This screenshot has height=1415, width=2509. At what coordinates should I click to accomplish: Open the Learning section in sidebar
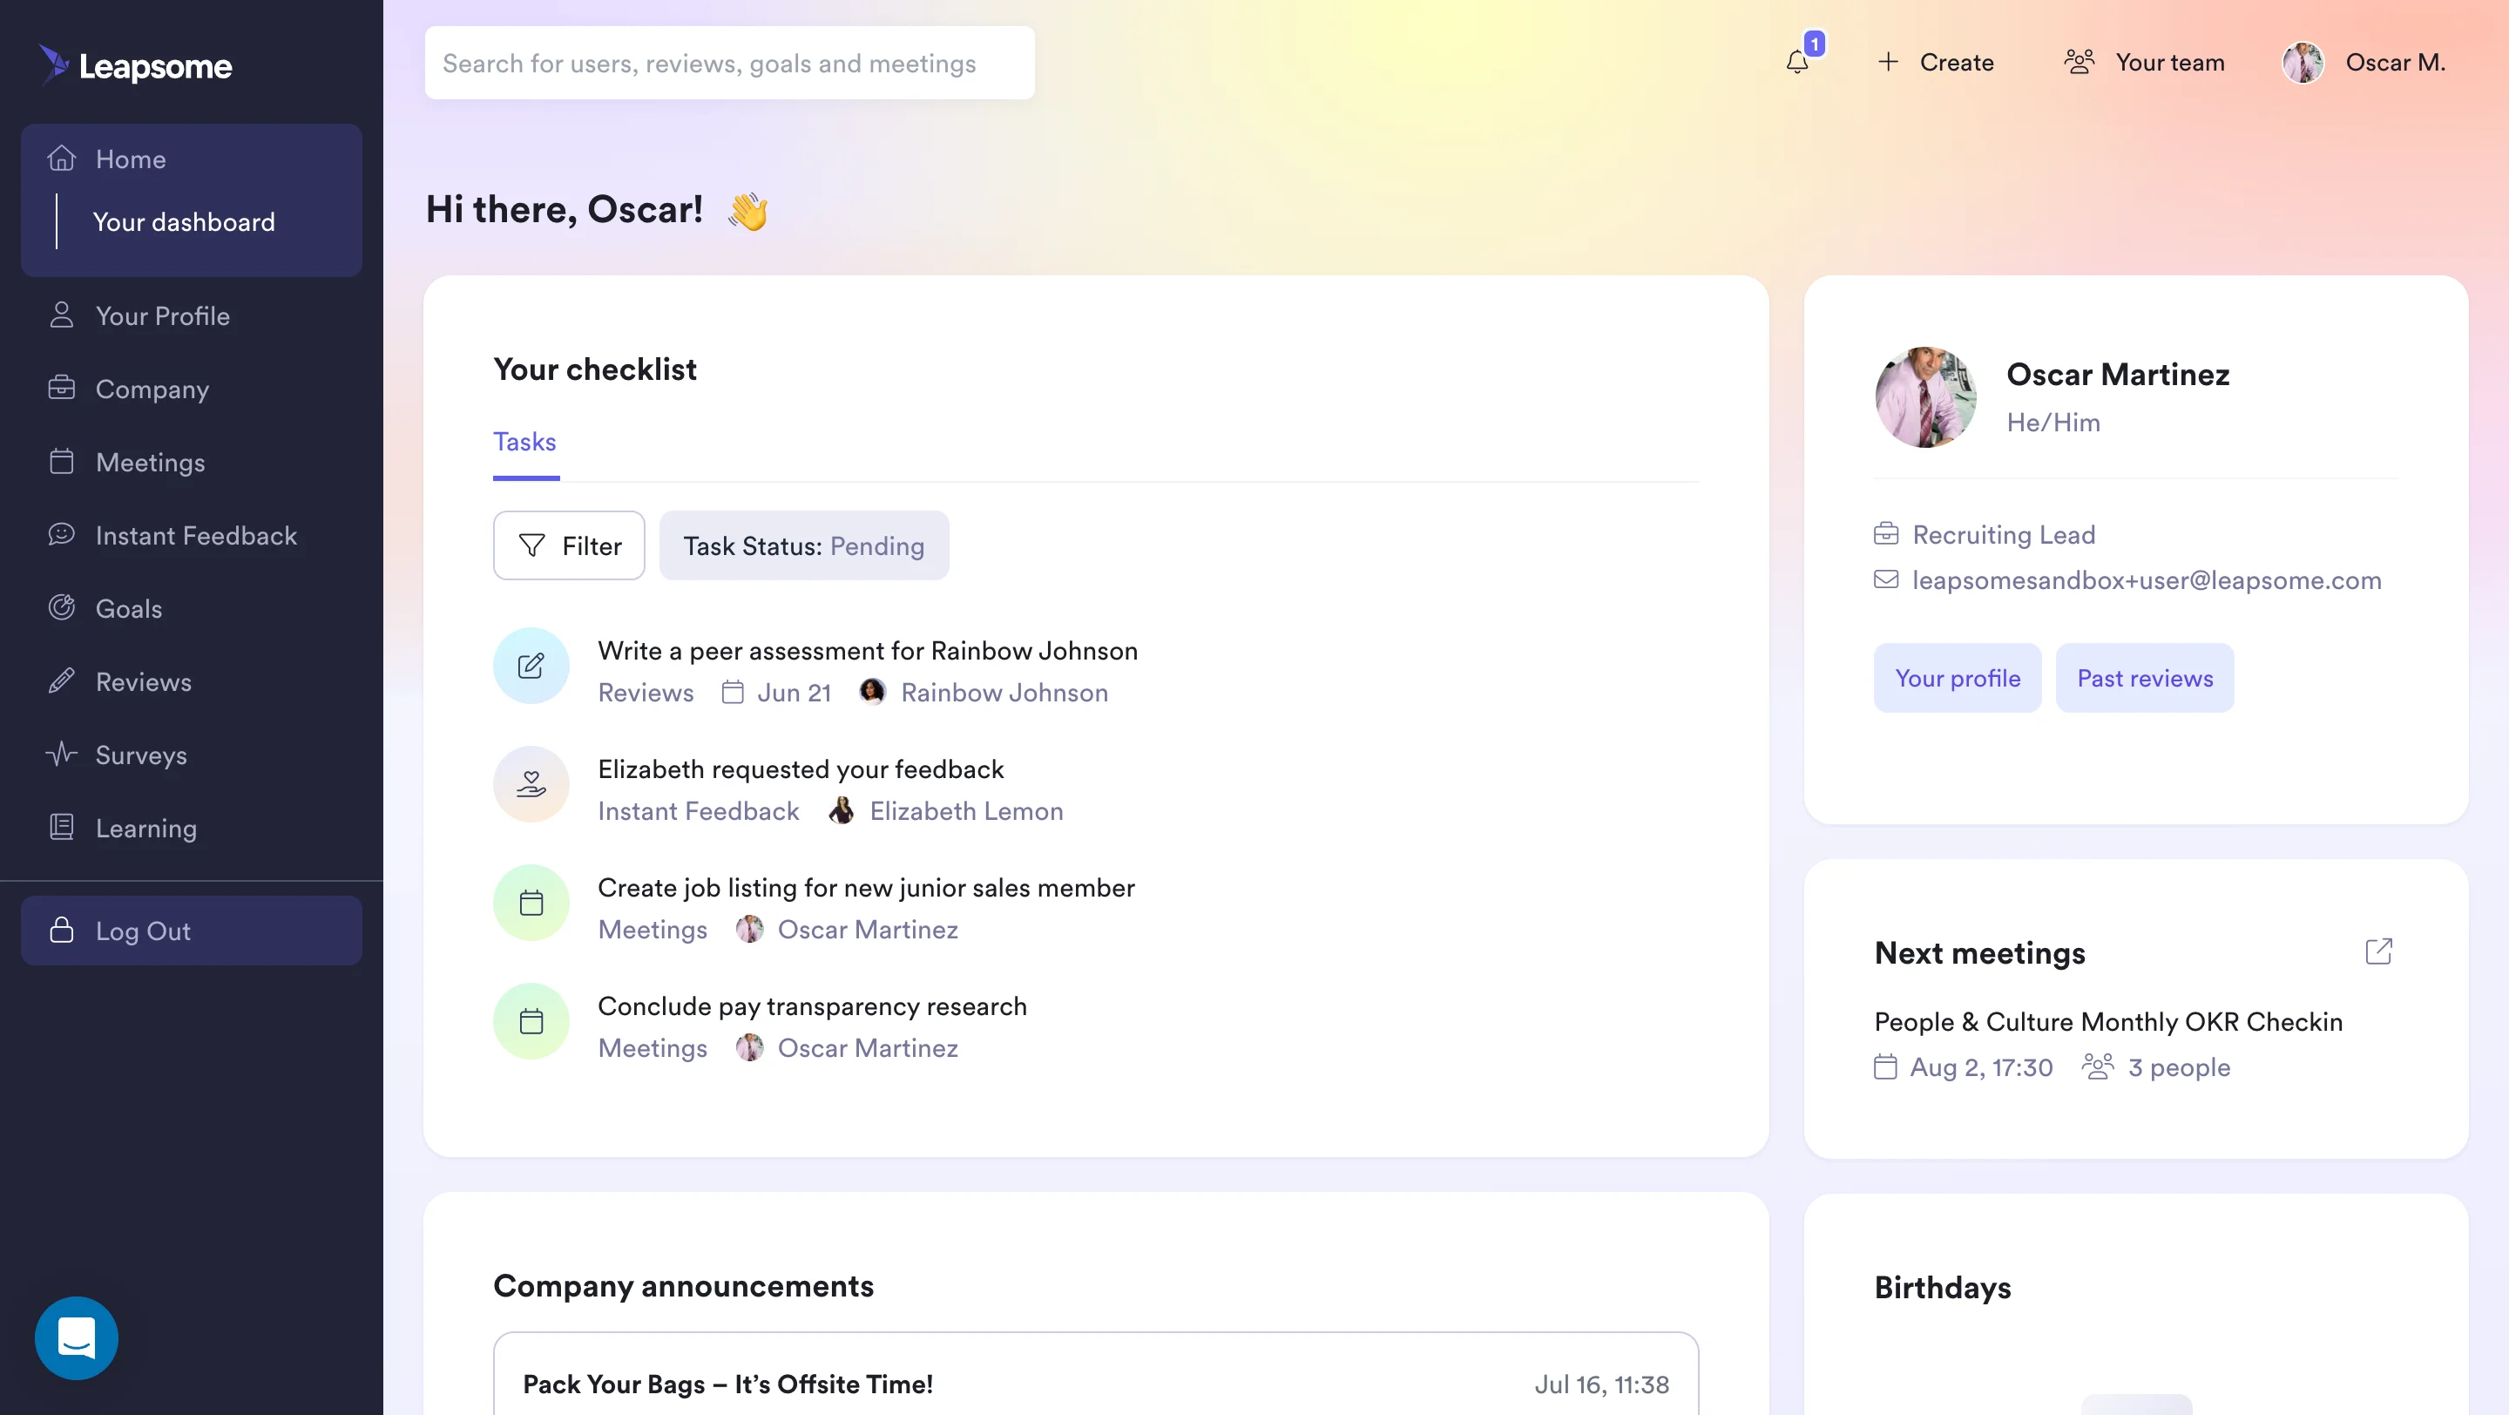146,828
